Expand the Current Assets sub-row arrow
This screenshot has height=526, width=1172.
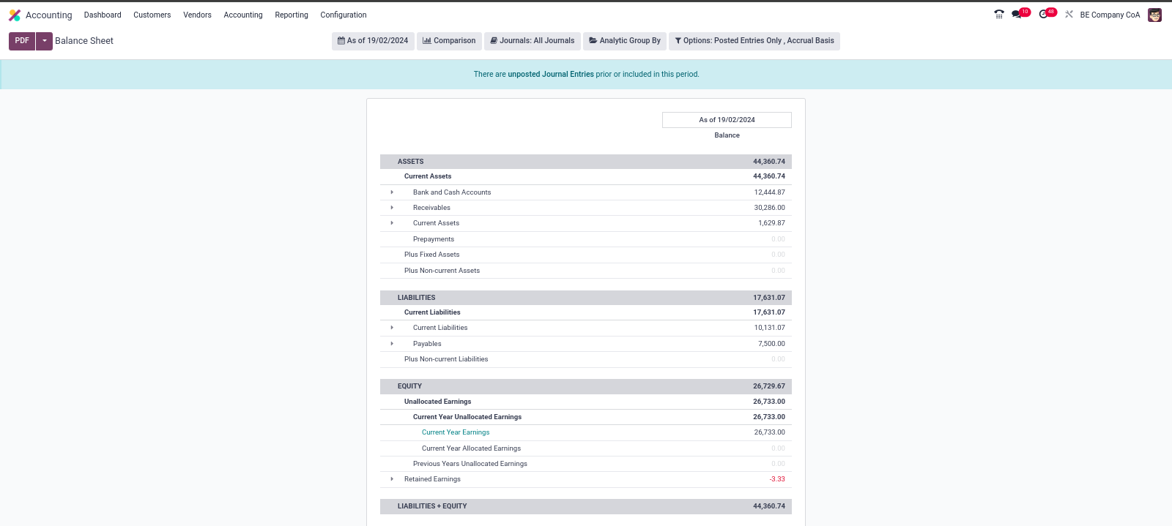(x=392, y=223)
